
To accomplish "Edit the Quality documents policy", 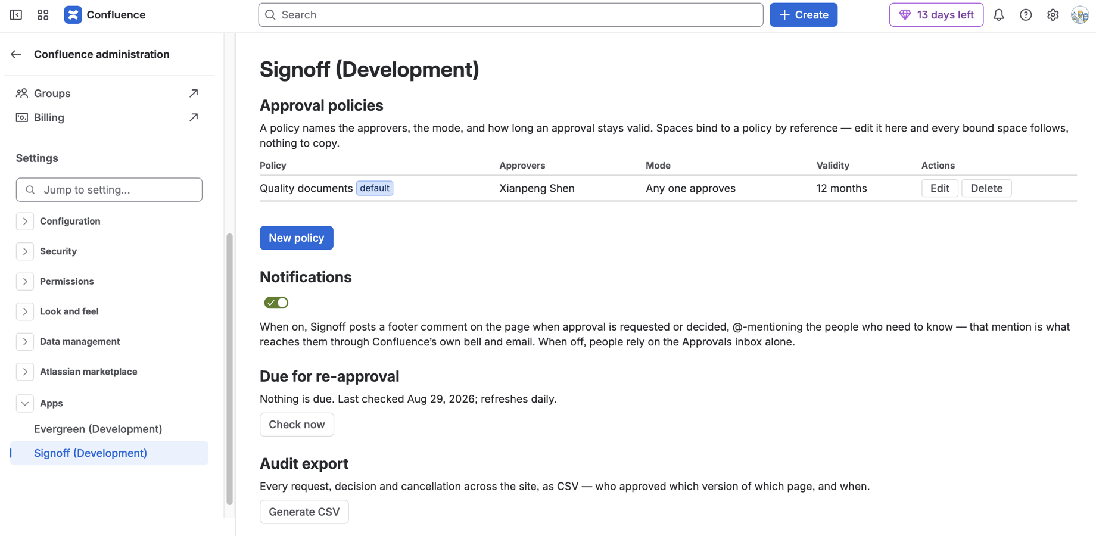I will click(940, 188).
